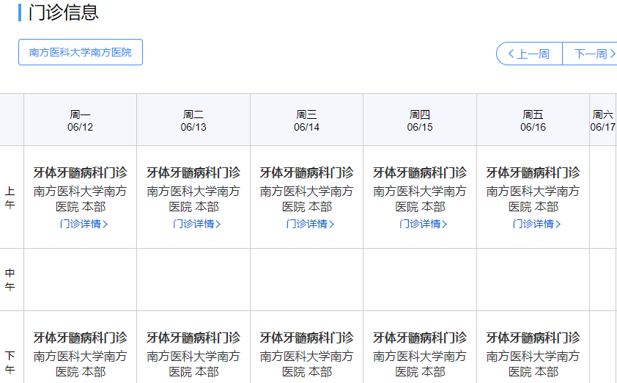This screenshot has width=617, height=383.
Task: Select Wednesday afternoon 牙体牙髓病科门诊 slot
Action: pyautogui.click(x=307, y=338)
